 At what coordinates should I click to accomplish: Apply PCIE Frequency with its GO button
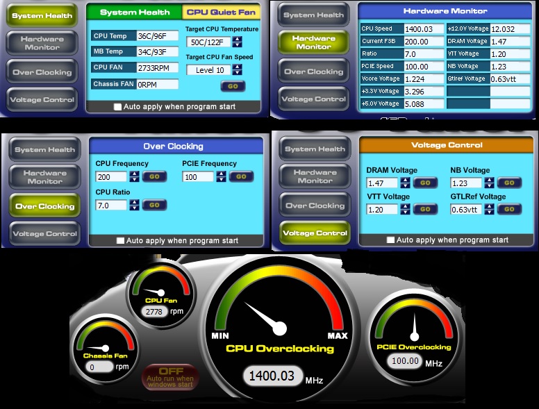click(x=241, y=176)
